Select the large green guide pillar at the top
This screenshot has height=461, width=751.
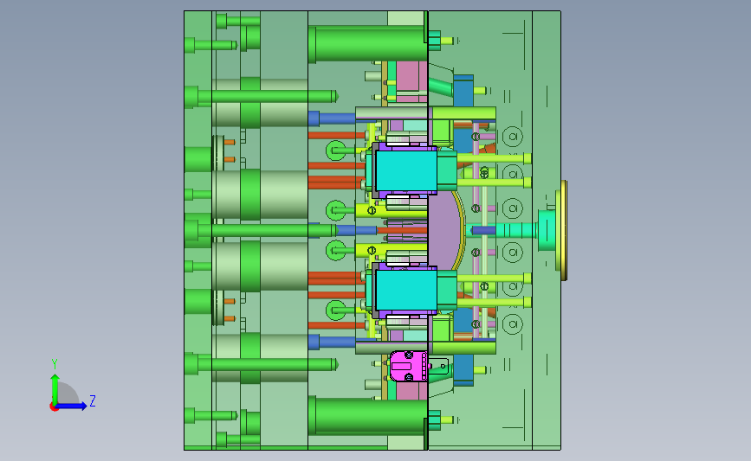click(369, 44)
